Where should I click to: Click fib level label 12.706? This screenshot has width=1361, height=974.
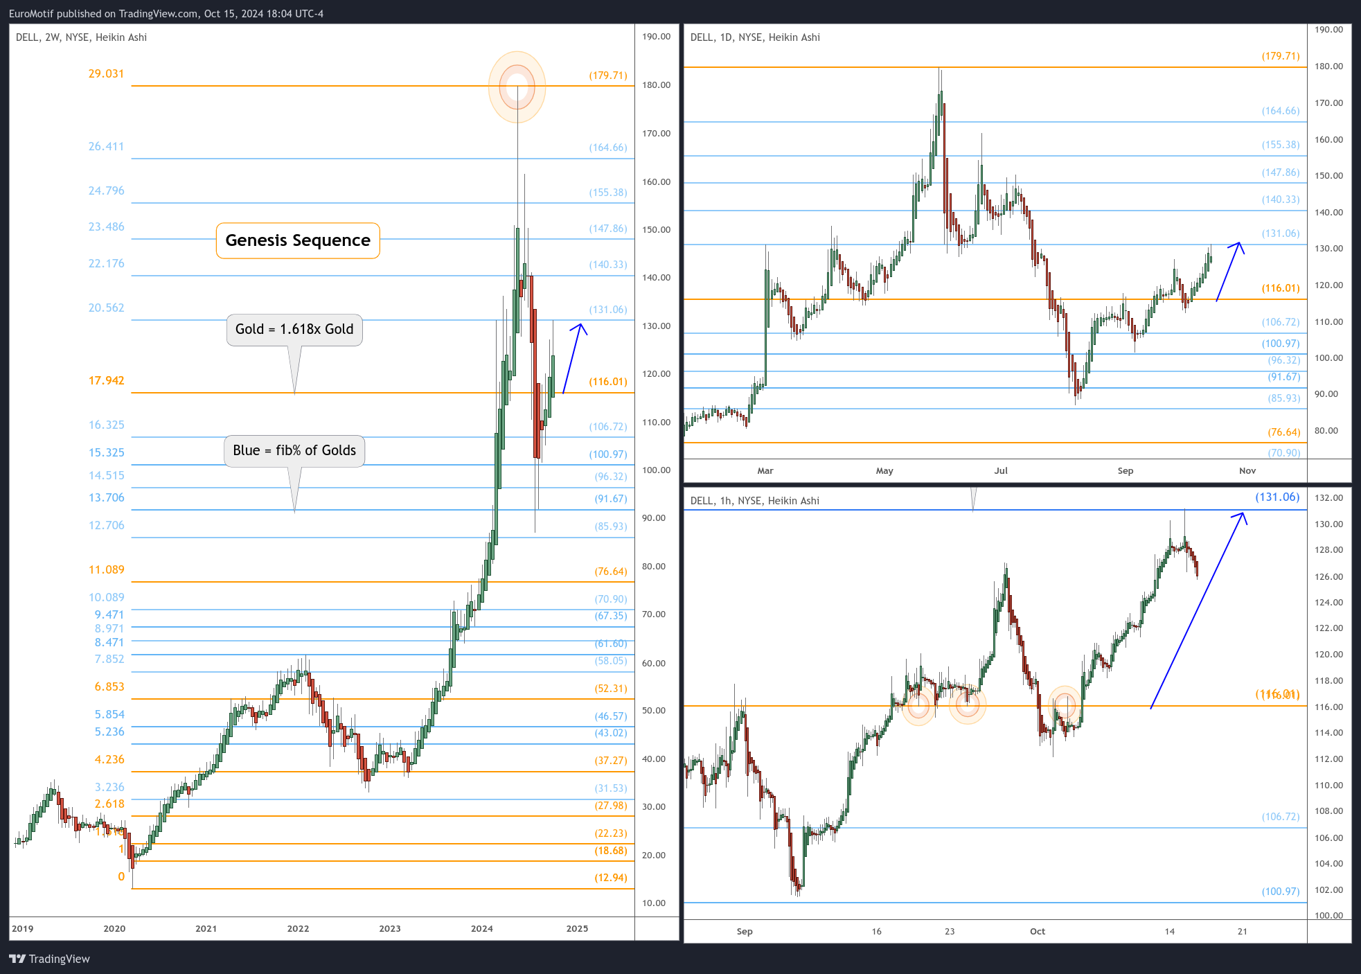pyautogui.click(x=106, y=525)
